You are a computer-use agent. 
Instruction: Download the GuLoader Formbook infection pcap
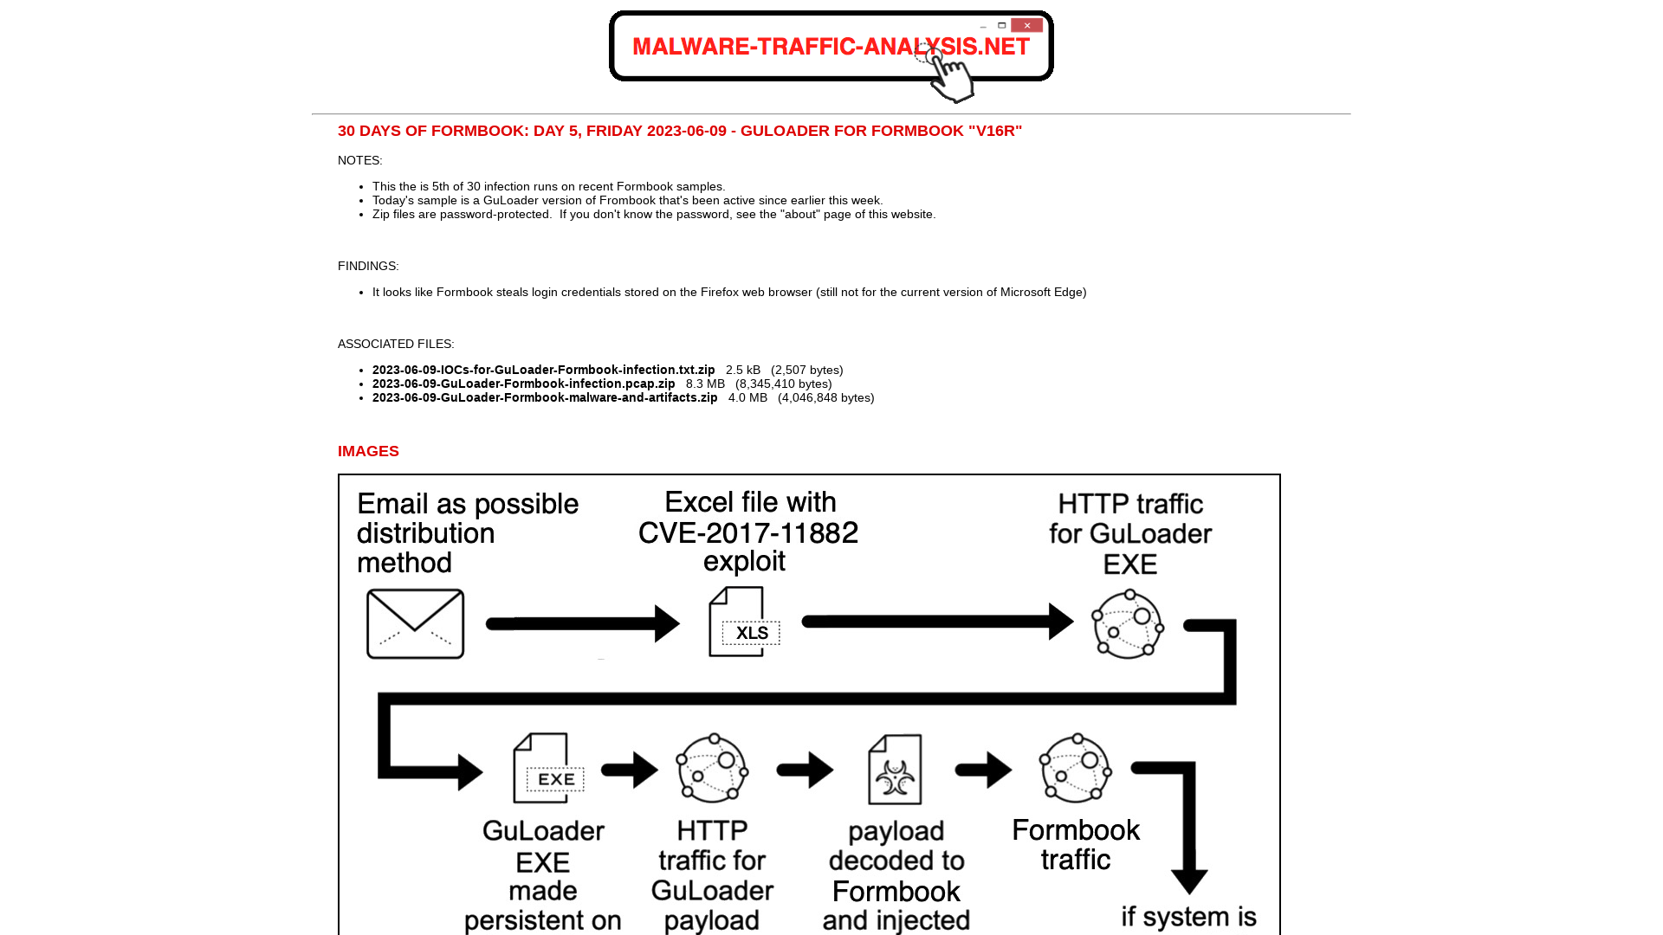(x=523, y=383)
